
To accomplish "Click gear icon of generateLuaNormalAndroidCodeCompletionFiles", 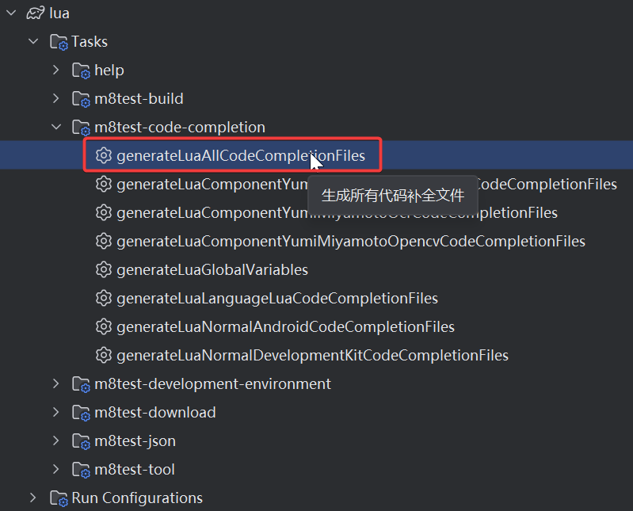I will 103,327.
